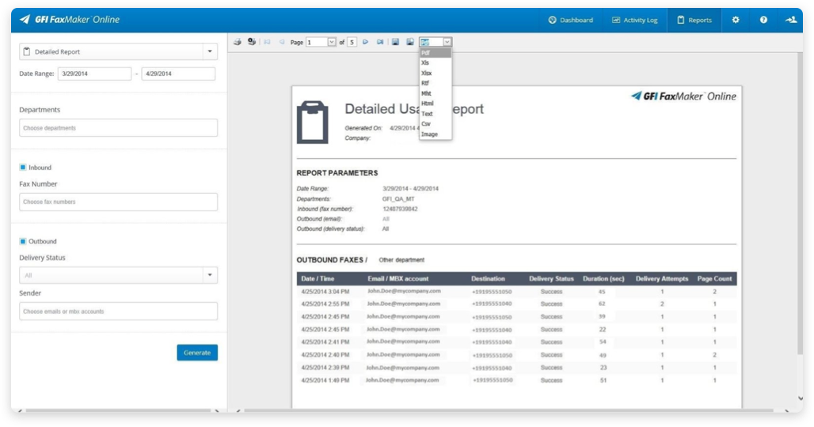Select the 4/25/2014 3:04 PM row cell
This screenshot has height=427, width=814.
[x=325, y=292]
